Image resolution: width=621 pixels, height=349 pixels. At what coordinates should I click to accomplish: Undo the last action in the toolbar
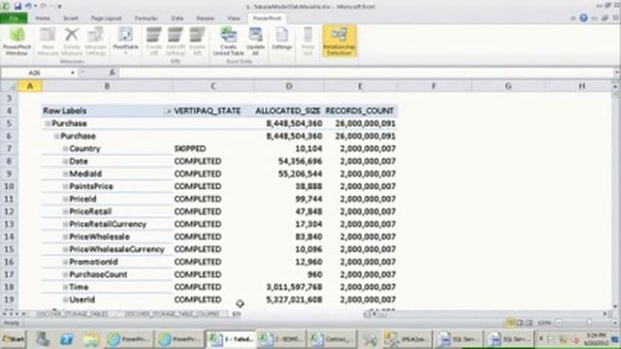click(28, 6)
